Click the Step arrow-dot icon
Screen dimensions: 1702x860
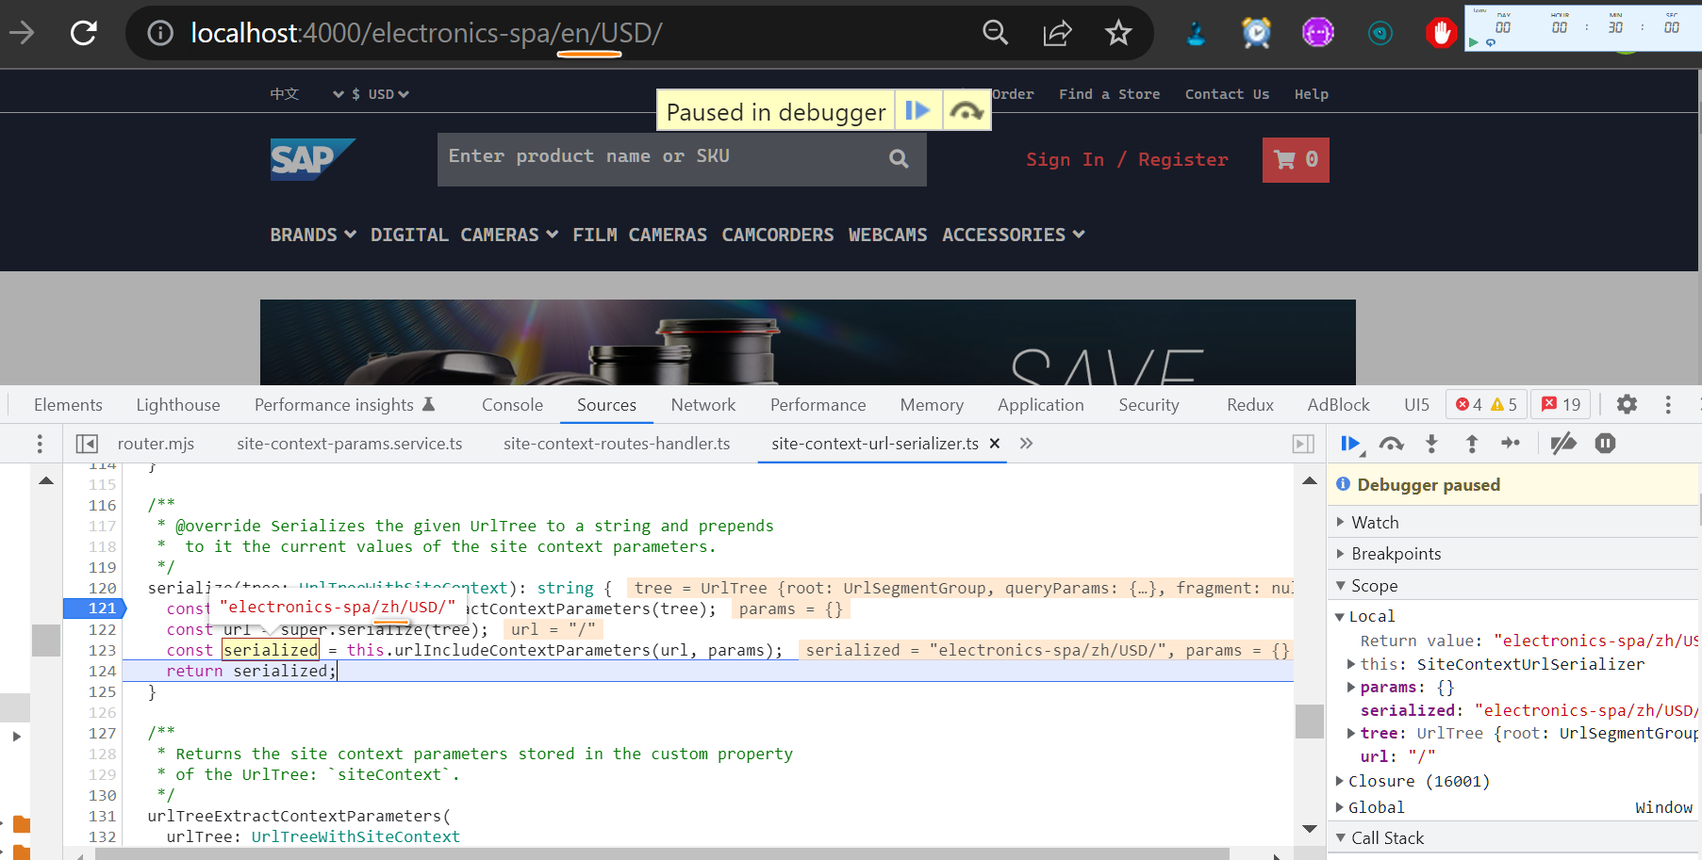pyautogui.click(x=1511, y=443)
